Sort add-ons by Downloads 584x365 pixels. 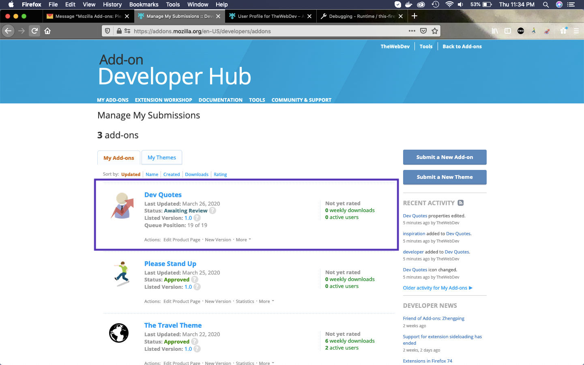click(x=197, y=174)
